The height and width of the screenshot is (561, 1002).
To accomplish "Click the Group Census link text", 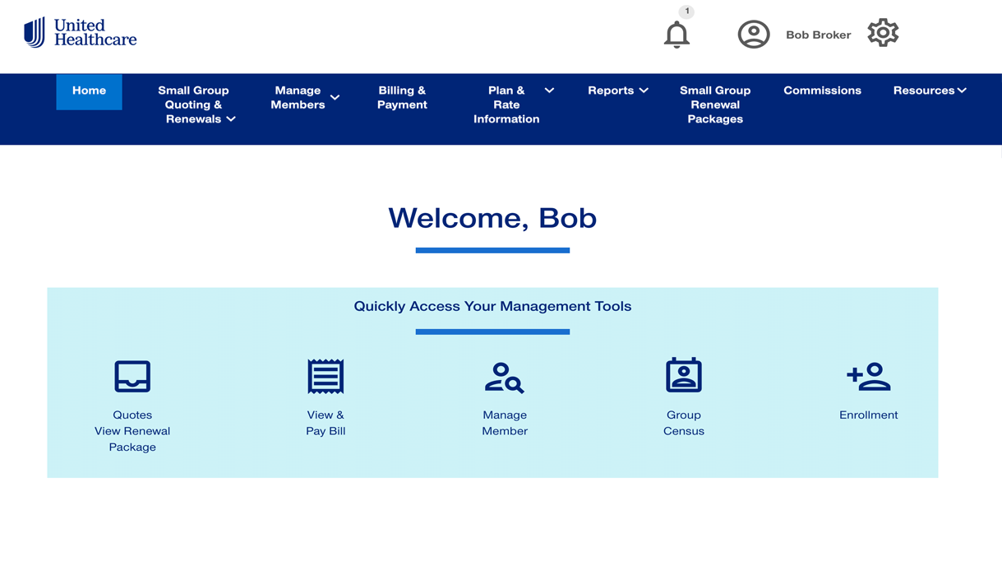I will tap(684, 423).
